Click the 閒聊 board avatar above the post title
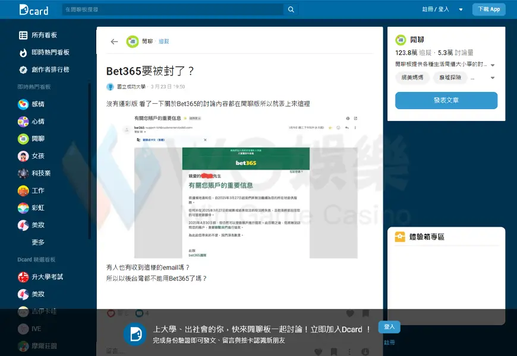517x356 pixels. pos(132,42)
